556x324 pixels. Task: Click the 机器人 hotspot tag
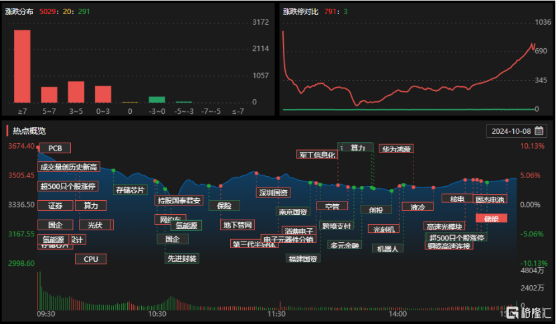coord(387,248)
